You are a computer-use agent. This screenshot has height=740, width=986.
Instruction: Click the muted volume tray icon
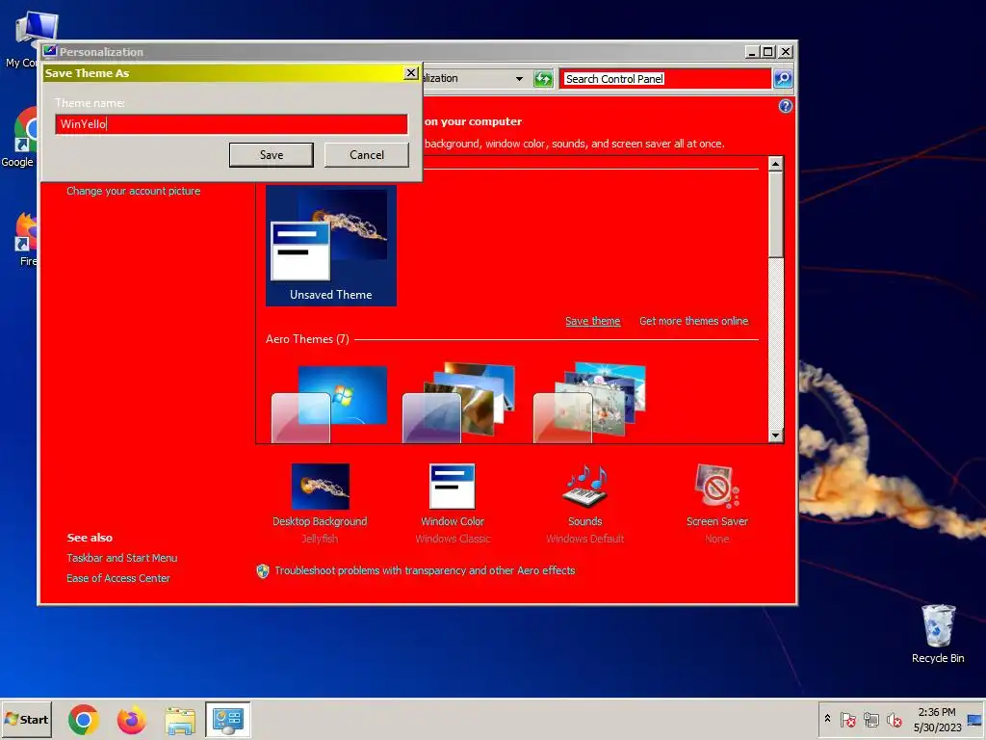895,719
